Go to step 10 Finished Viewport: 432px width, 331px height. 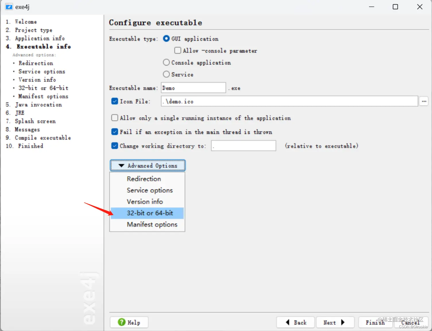24,146
